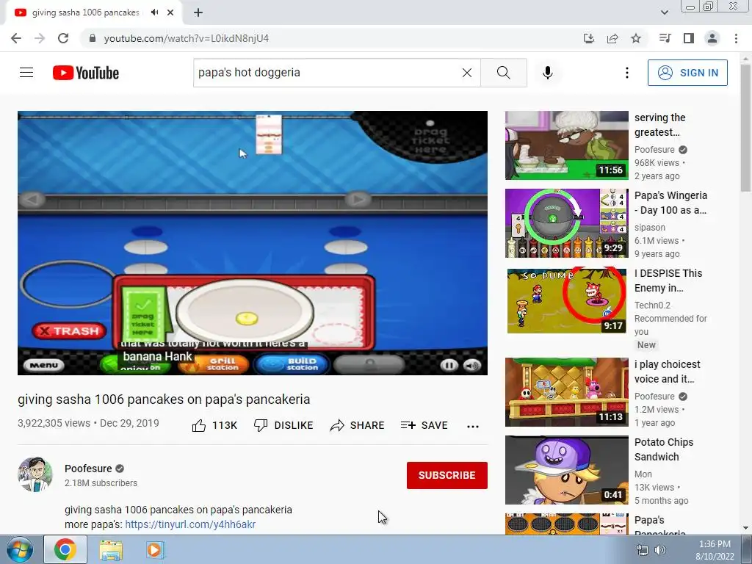Bookmark this page with the star
This screenshot has width=752, height=564.
[636, 38]
